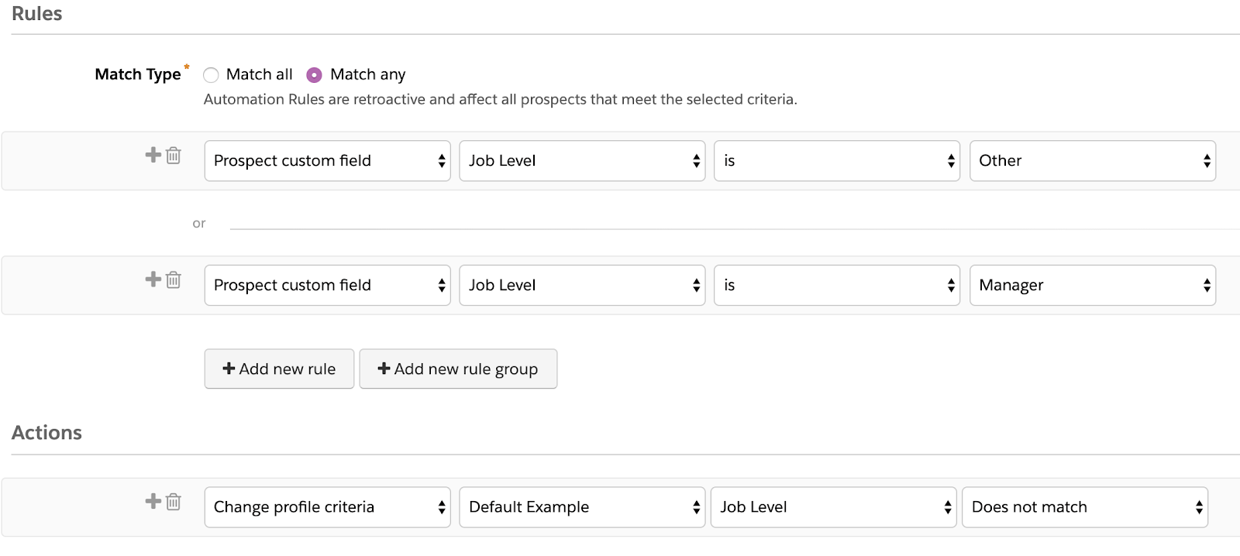Image resolution: width=1240 pixels, height=556 pixels.
Task: Open first rule's 'is' operator dropdown
Action: 836,161
